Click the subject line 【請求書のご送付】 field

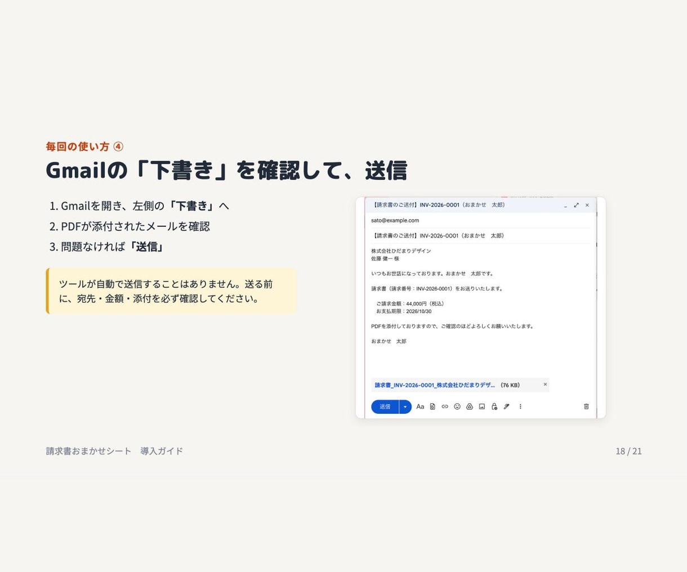[481, 235]
